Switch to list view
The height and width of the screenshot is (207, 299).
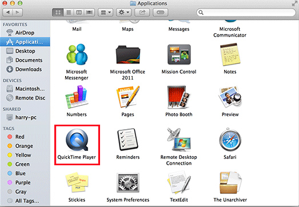[x=69, y=13]
